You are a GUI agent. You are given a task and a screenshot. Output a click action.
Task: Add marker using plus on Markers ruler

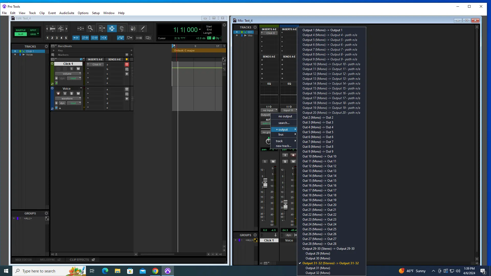(x=131, y=55)
